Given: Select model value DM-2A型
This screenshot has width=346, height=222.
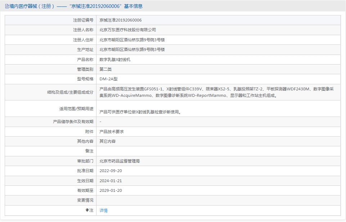Looking at the screenshot, I should click(x=109, y=79).
